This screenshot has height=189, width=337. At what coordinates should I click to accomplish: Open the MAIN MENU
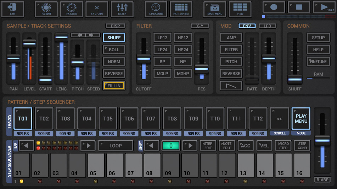click(x=215, y=9)
